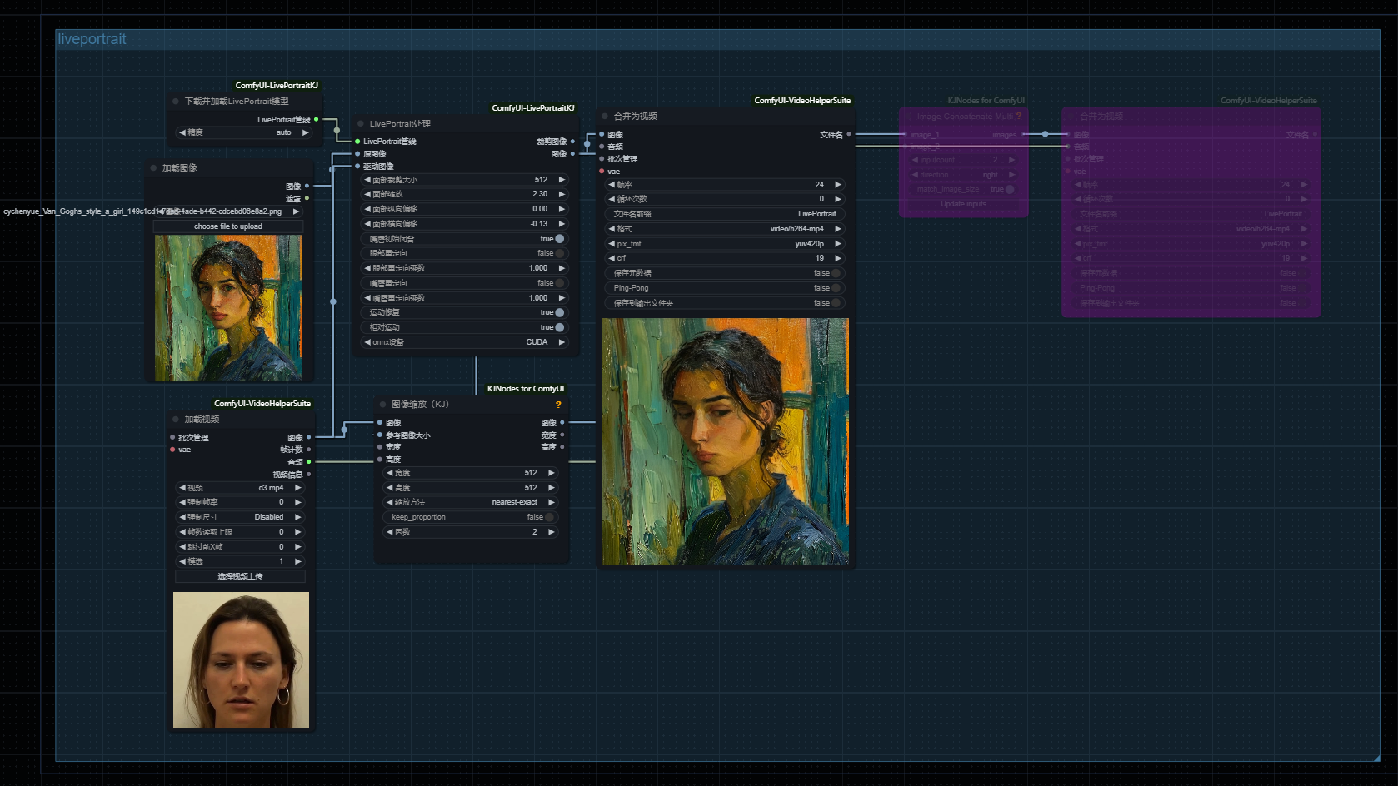
Task: Click choose file to upload button
Action: [228, 226]
